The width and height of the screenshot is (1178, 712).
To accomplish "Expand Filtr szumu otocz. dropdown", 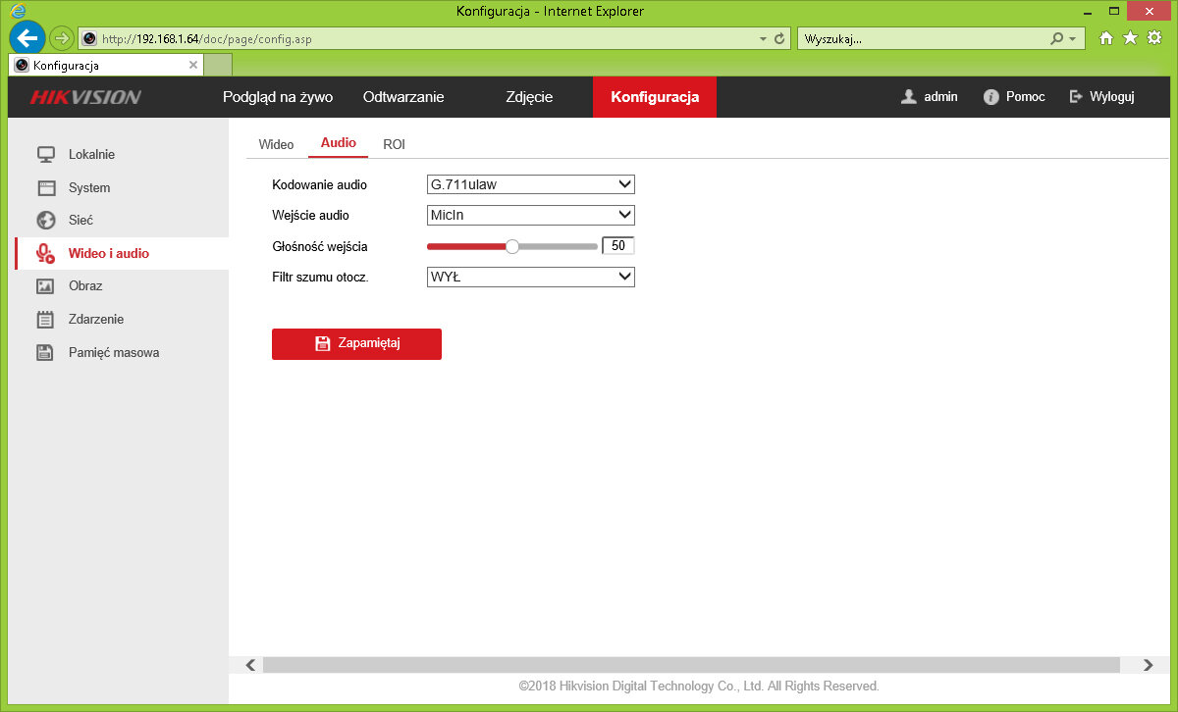I will point(531,278).
